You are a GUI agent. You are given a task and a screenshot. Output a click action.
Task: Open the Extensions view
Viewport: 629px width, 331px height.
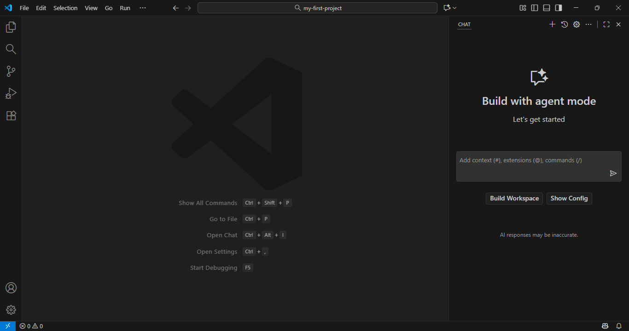click(11, 115)
